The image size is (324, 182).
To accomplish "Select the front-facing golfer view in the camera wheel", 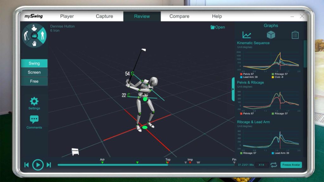I will tap(42, 36).
